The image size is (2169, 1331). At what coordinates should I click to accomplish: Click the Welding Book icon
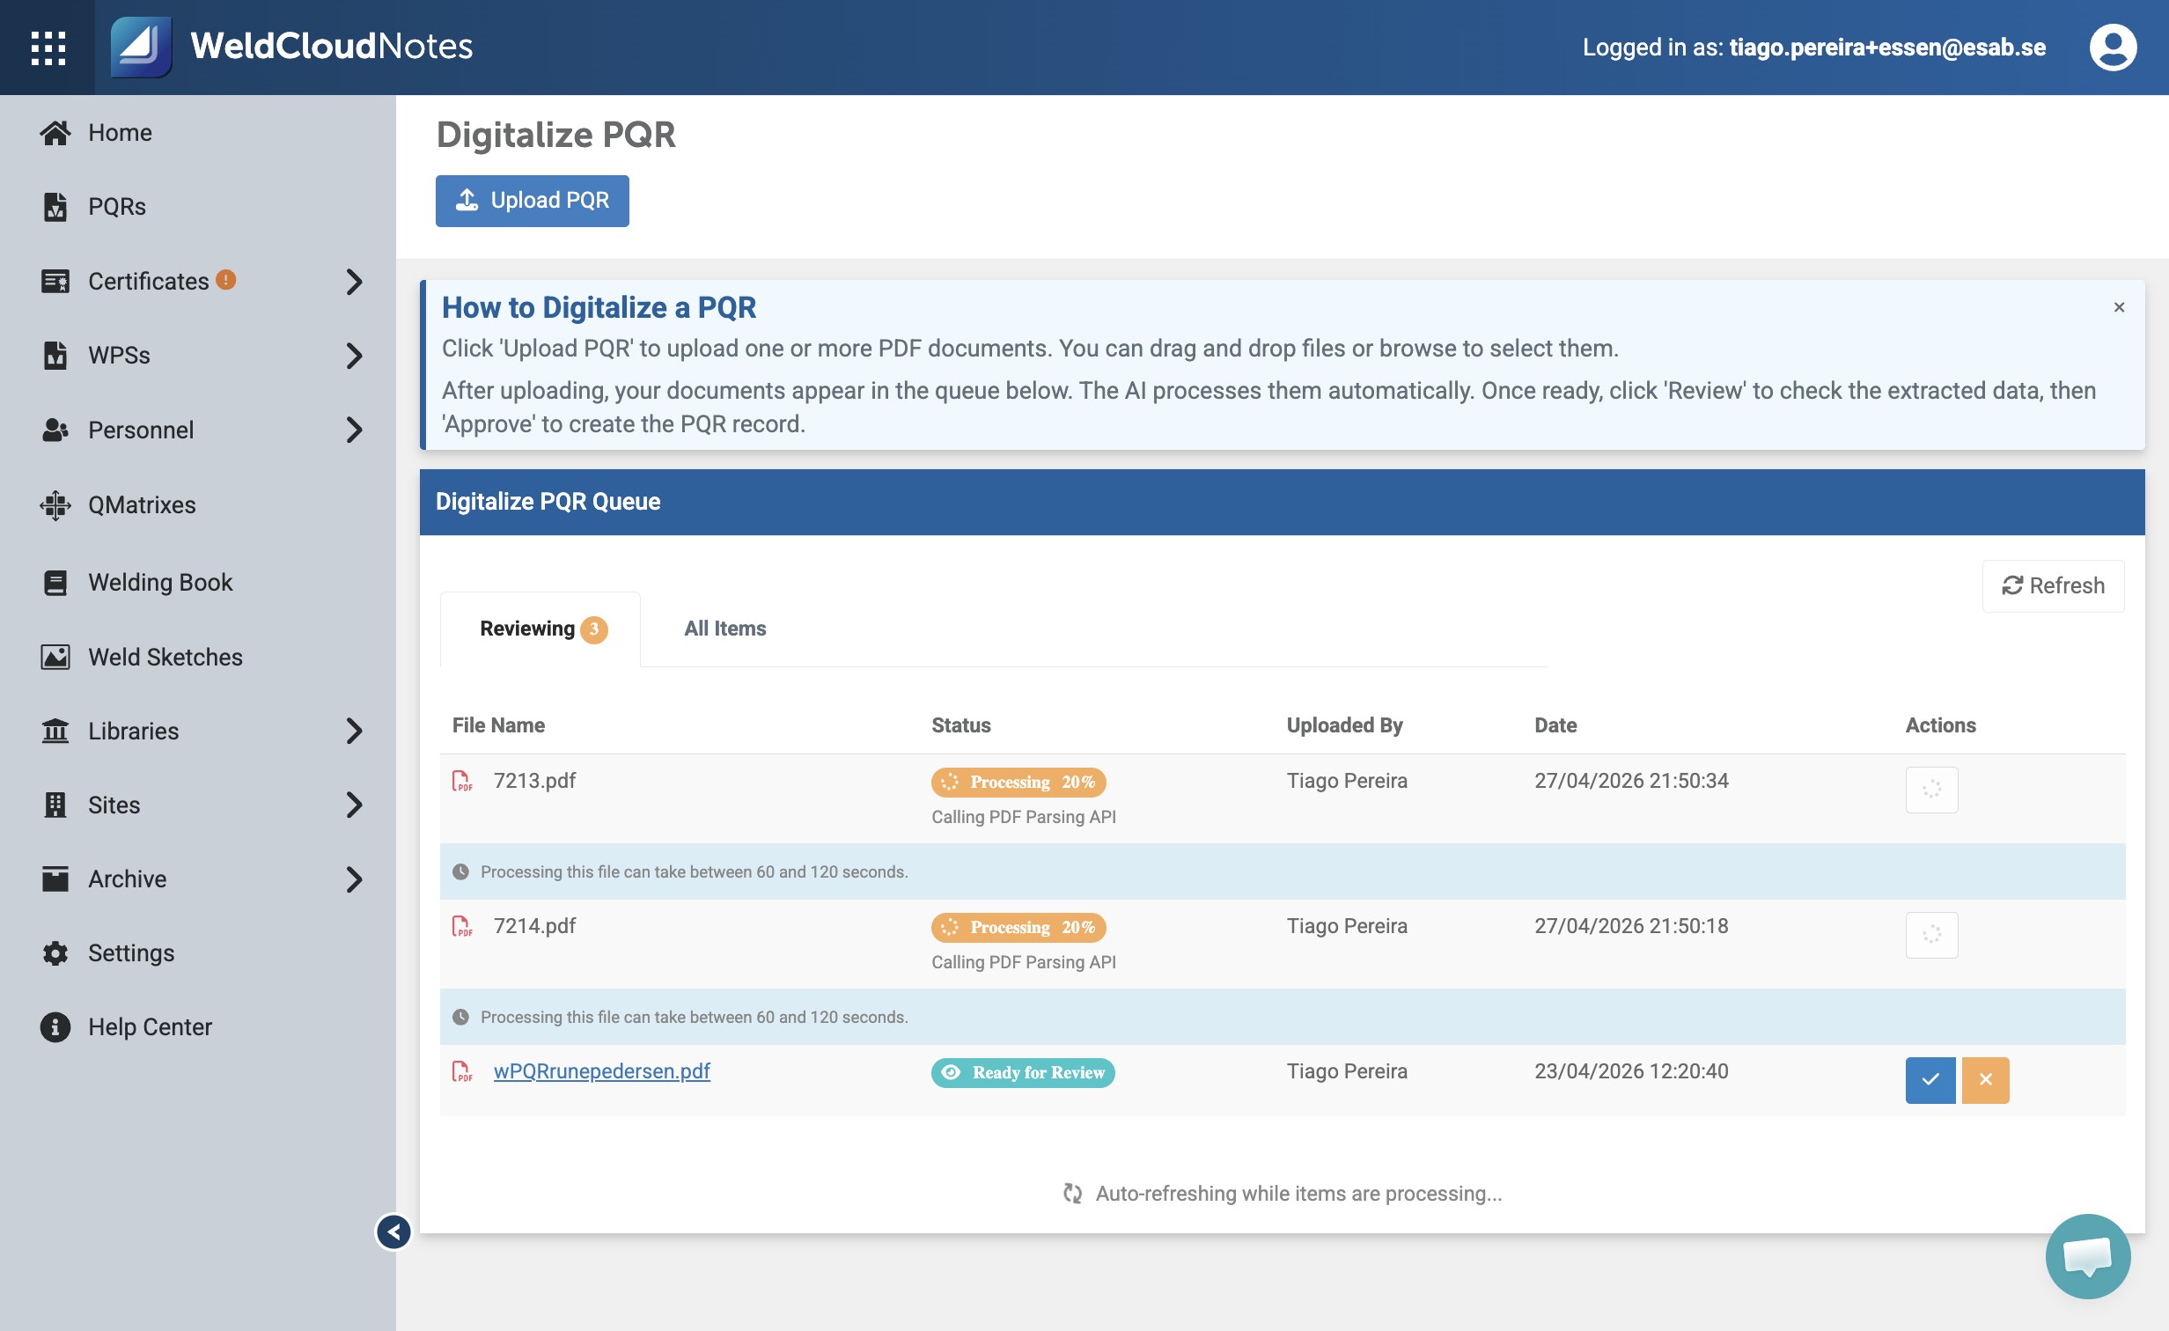pos(55,582)
